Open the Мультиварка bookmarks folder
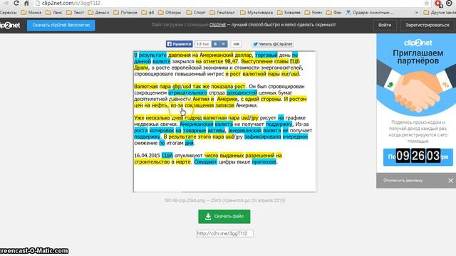This screenshot has width=456, height=256. tap(256, 13)
